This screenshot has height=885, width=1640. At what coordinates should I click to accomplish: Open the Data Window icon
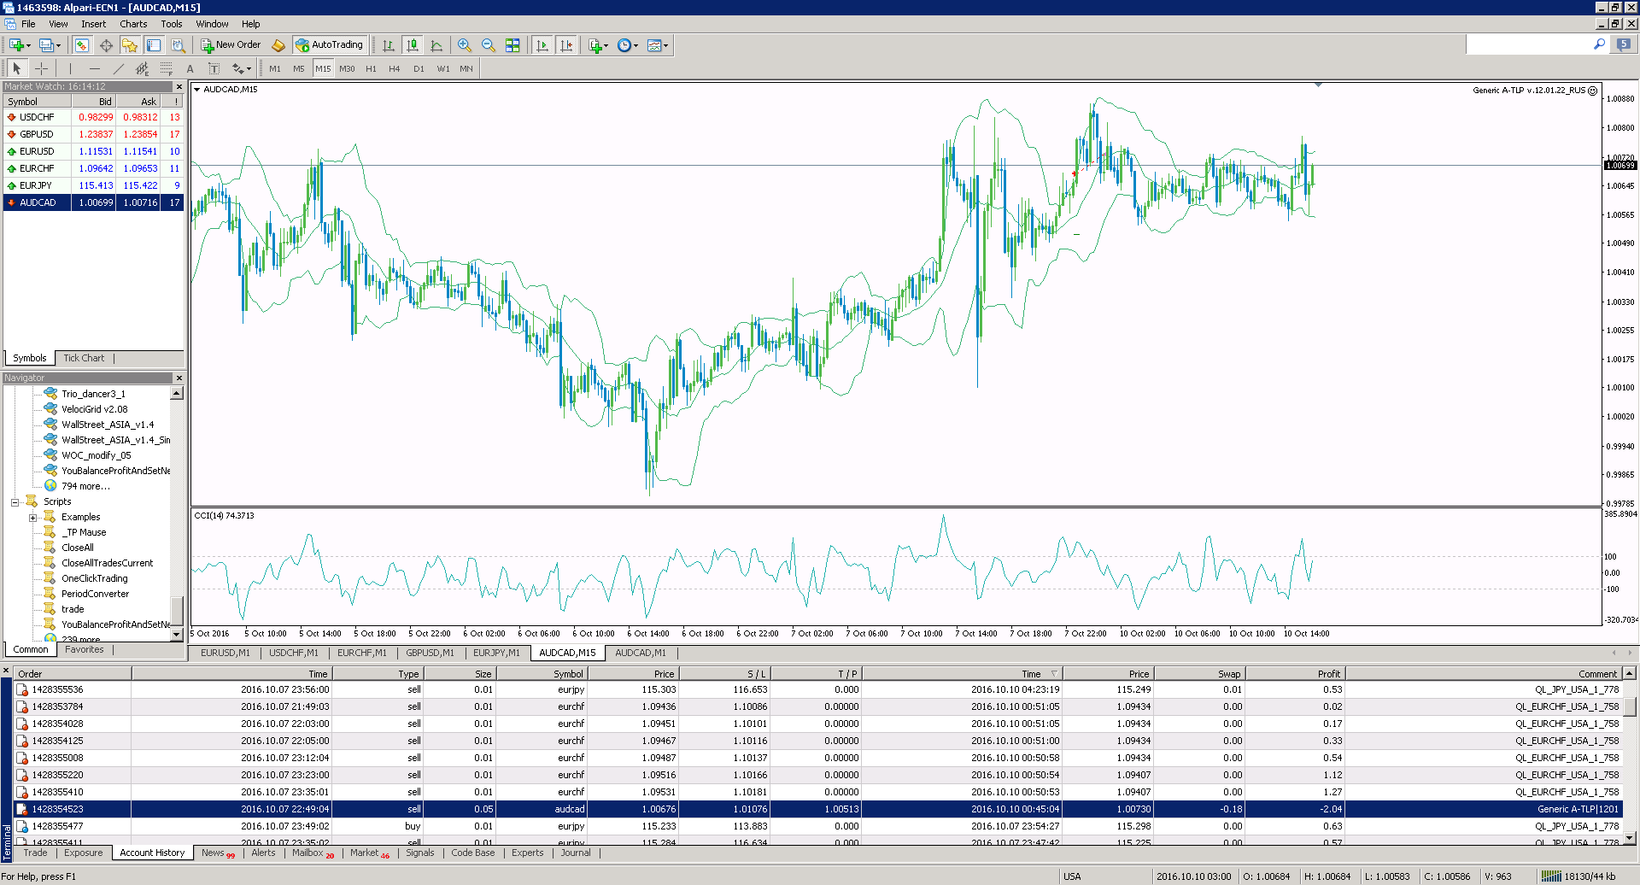pos(106,45)
